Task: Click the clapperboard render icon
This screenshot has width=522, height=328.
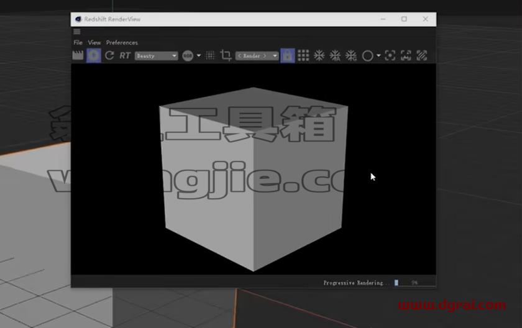Action: click(78, 55)
